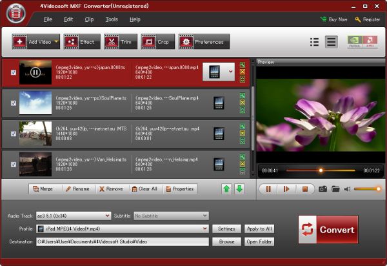387x266 pixels.
Task: Take snapshot with camera icon
Action: [x=323, y=189]
